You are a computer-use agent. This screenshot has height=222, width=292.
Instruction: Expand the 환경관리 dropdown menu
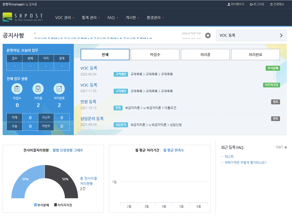coord(155,18)
